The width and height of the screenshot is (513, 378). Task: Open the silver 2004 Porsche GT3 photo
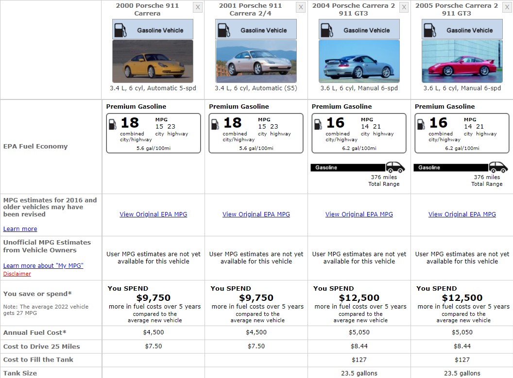point(359,61)
